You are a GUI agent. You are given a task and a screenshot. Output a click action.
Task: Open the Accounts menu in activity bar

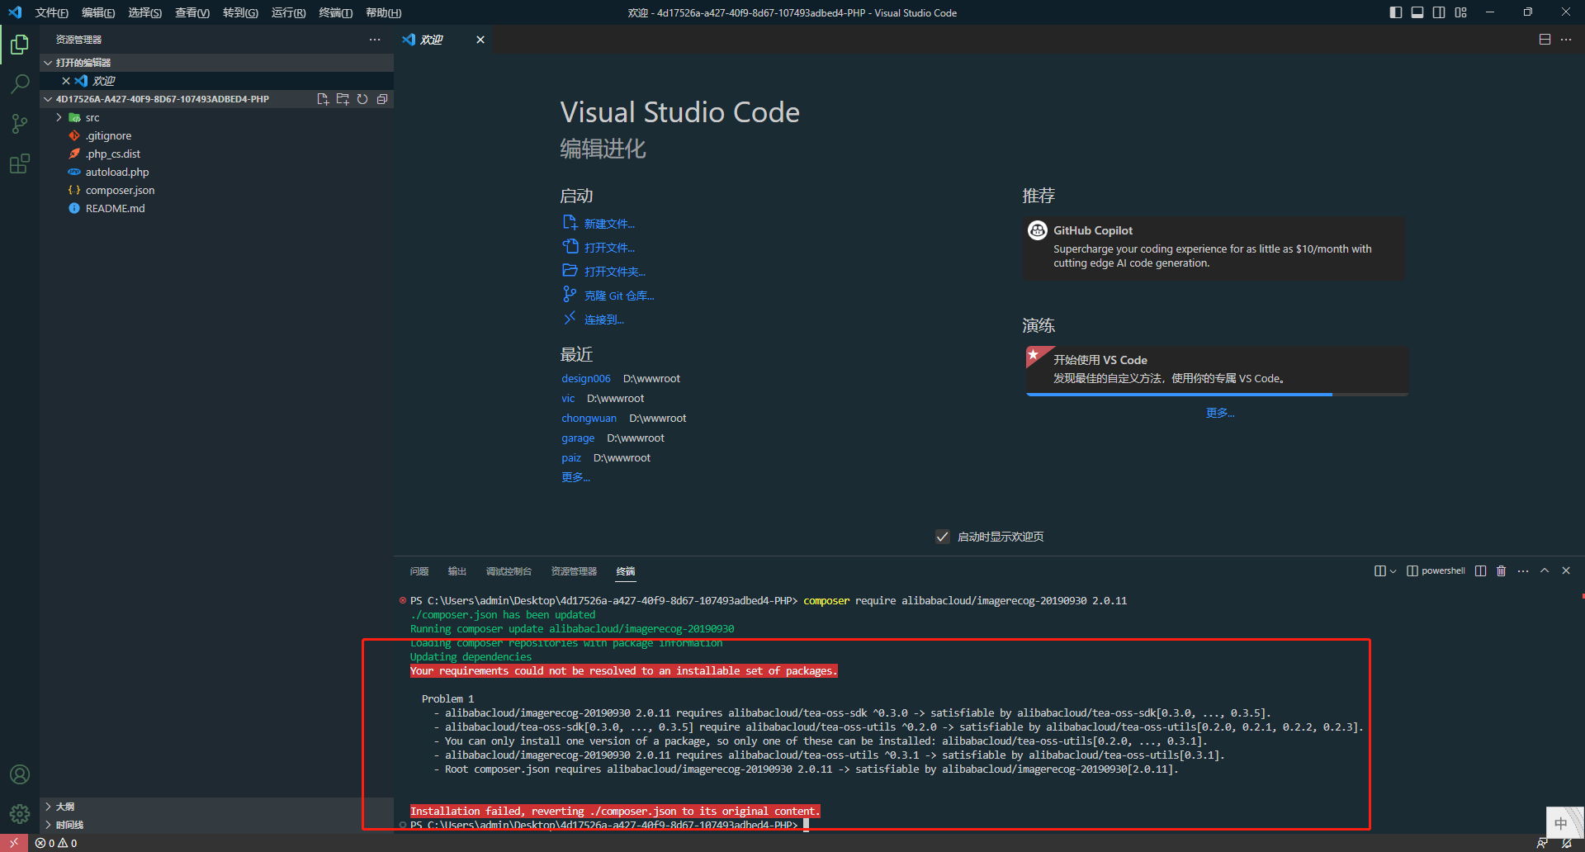click(x=20, y=774)
